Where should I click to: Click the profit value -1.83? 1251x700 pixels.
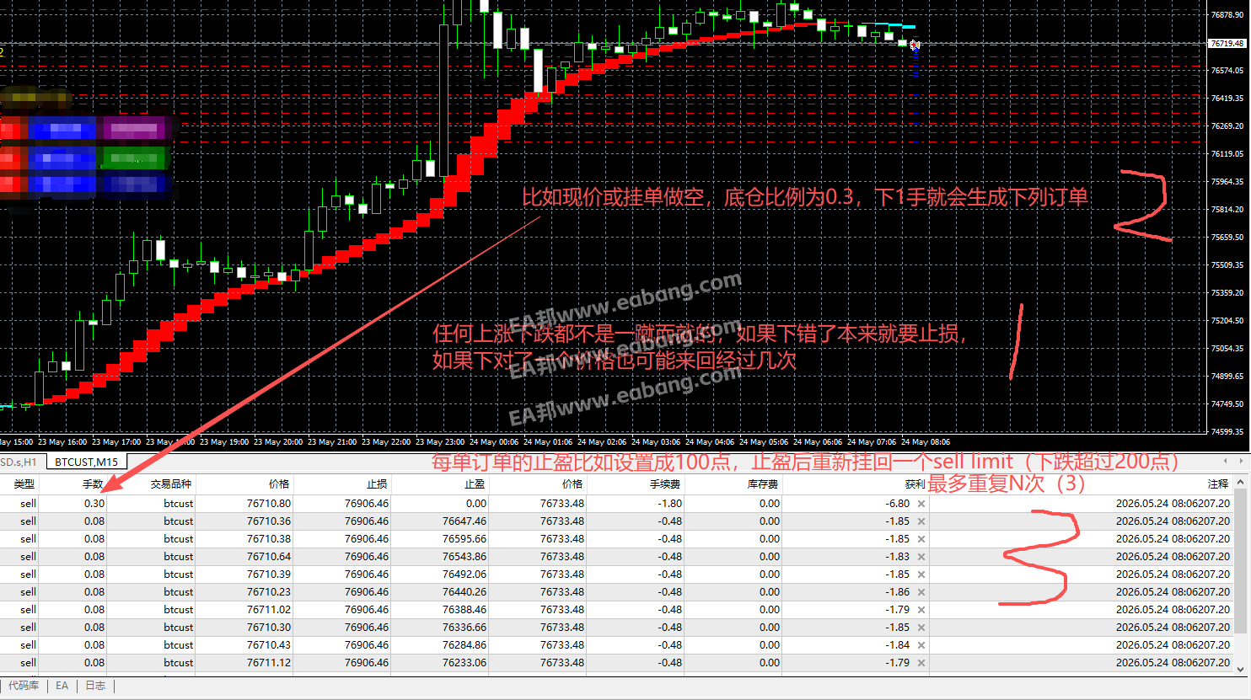pyautogui.click(x=897, y=557)
